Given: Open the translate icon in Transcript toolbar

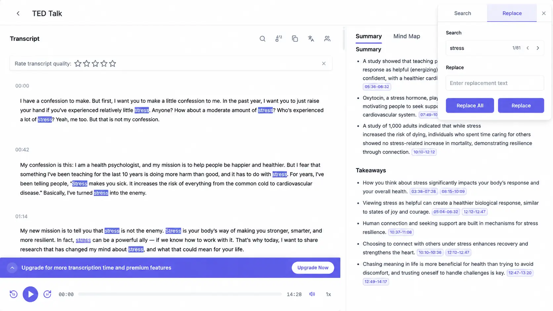Looking at the screenshot, I should click(x=311, y=39).
